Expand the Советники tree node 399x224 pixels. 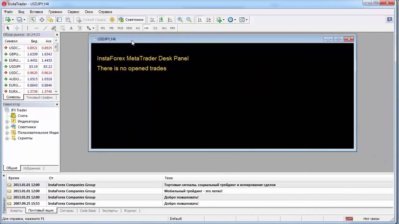tap(7, 127)
